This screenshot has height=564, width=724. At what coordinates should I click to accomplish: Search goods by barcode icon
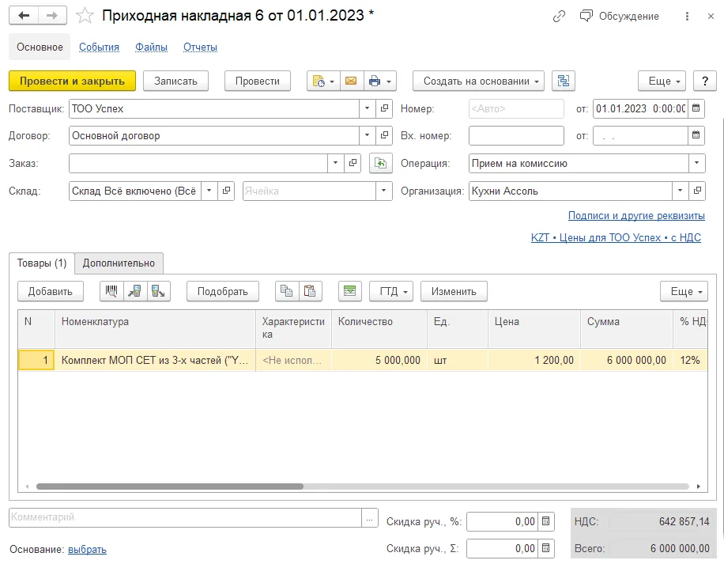111,291
